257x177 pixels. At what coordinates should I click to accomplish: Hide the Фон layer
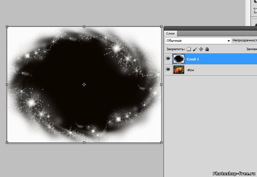click(x=168, y=70)
